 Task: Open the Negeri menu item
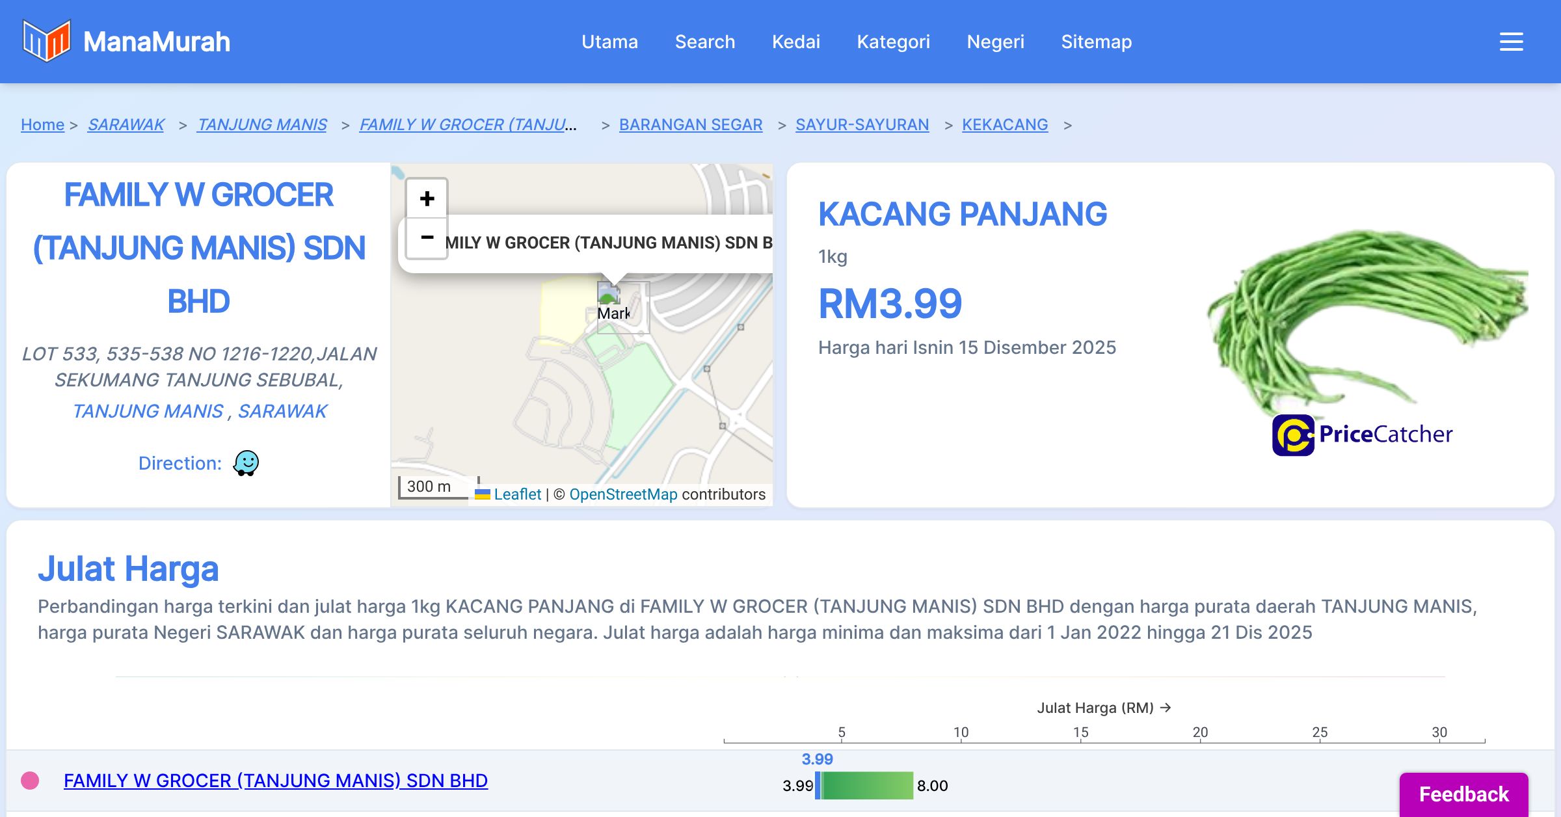995,42
